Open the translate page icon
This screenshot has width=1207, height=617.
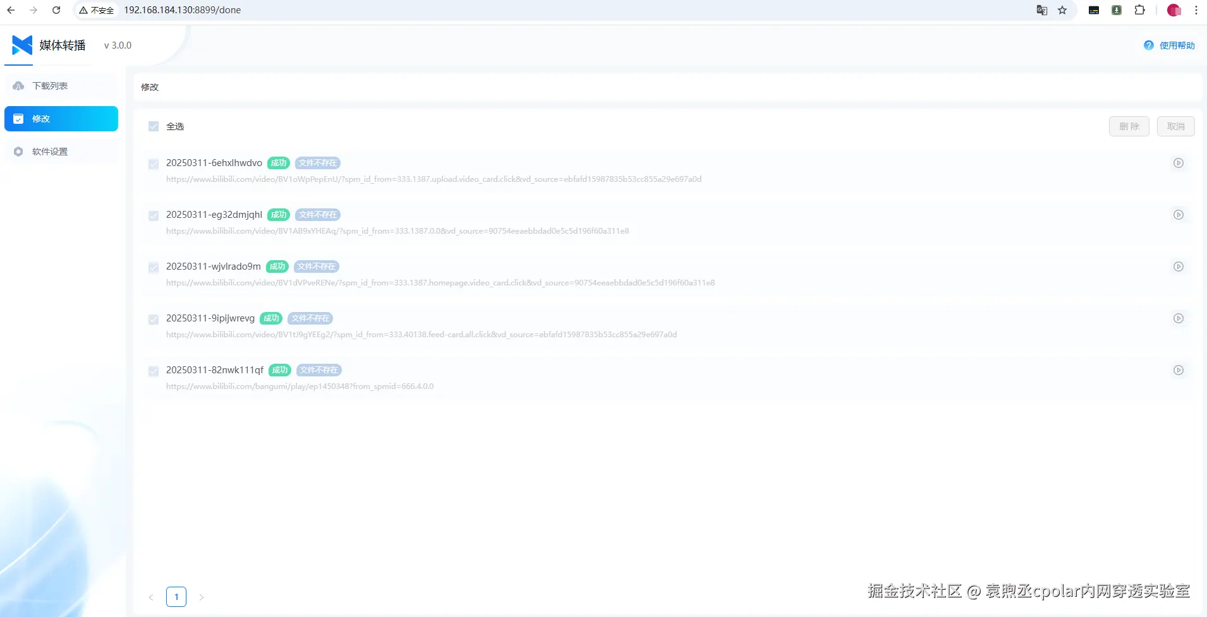point(1042,10)
